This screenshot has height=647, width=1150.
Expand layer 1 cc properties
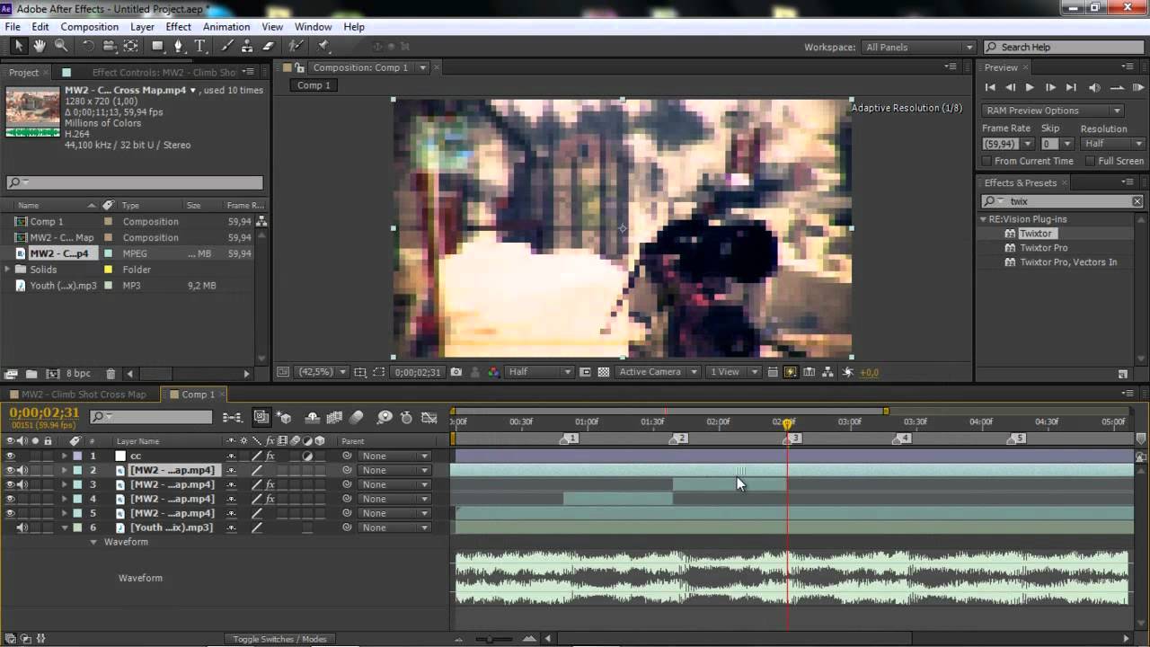(64, 456)
